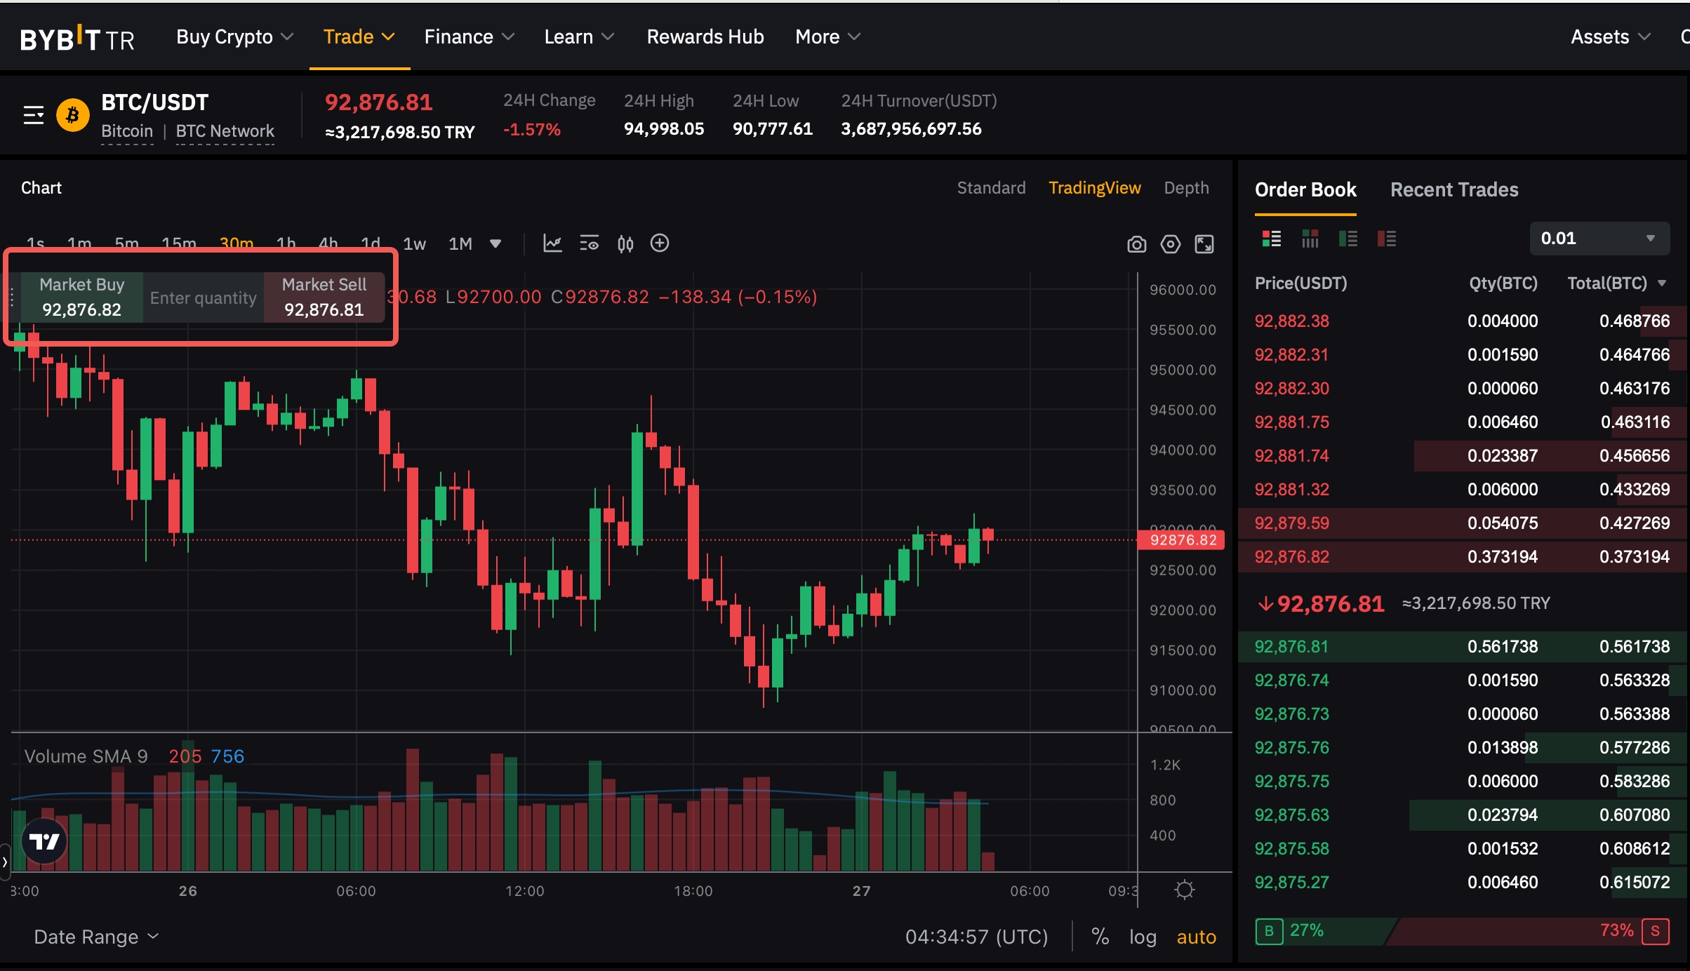Expand more timeframes arrow after 1M
1690x971 pixels.
pyautogui.click(x=495, y=243)
